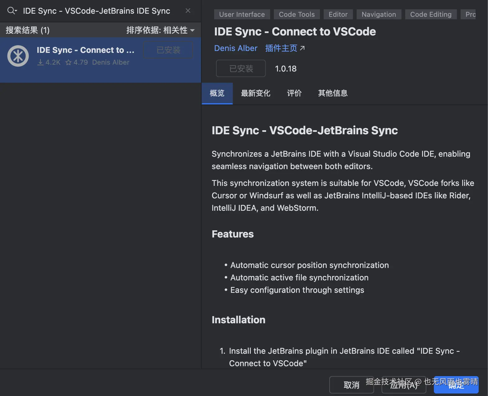This screenshot has width=488, height=396.
Task: Open the 评价 reviews tab
Action: [x=294, y=93]
